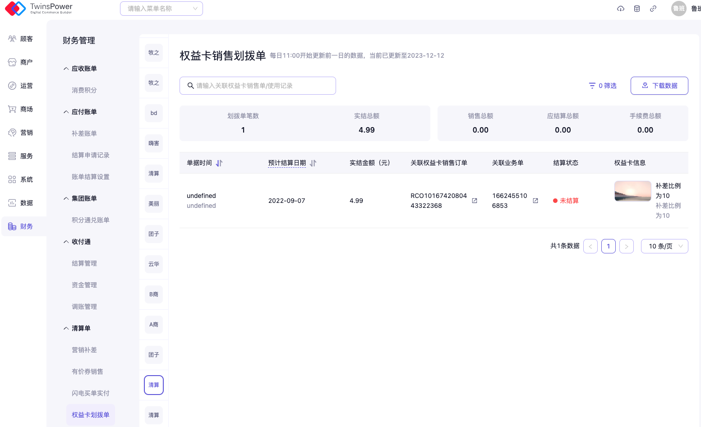Viewport: 701px width, 427px height.
Task: Click the database icon in top bar
Action: (x=637, y=9)
